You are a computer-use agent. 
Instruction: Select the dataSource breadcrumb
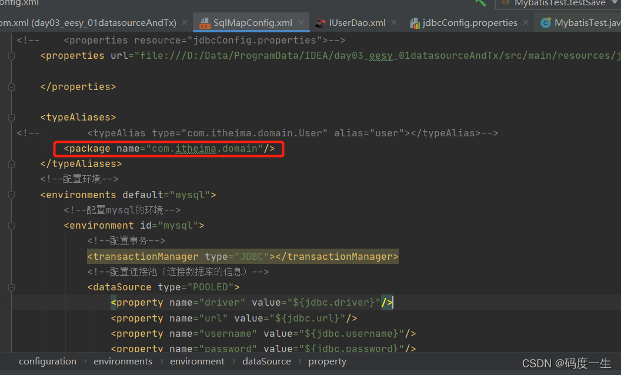(x=266, y=361)
